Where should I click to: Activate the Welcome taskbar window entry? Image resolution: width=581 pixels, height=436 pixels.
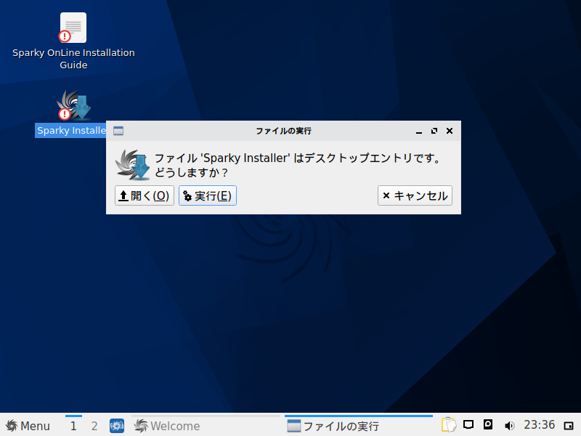206,426
